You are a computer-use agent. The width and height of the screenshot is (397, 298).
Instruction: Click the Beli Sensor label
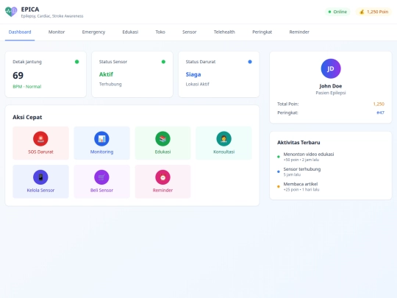(x=101, y=191)
